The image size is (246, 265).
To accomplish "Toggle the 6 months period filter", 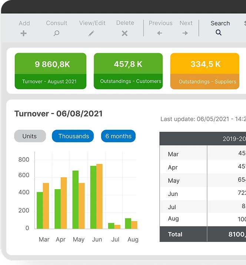I will [x=118, y=136].
